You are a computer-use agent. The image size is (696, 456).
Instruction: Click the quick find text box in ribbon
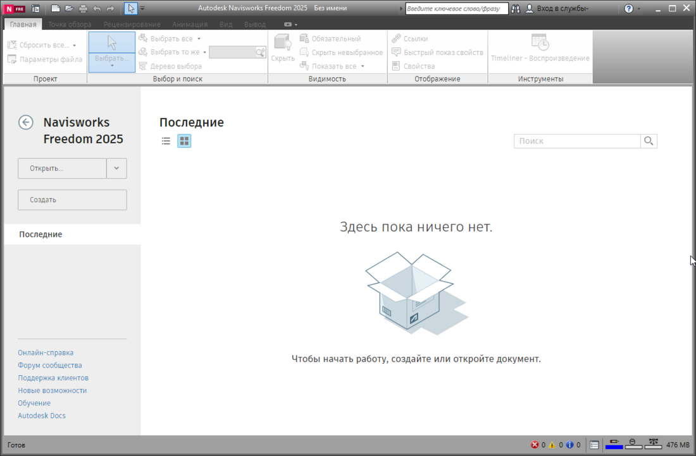[232, 52]
